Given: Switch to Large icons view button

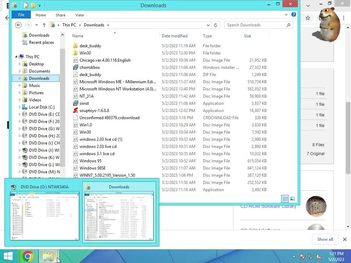Looking at the screenshot, I should pos(292,199).
